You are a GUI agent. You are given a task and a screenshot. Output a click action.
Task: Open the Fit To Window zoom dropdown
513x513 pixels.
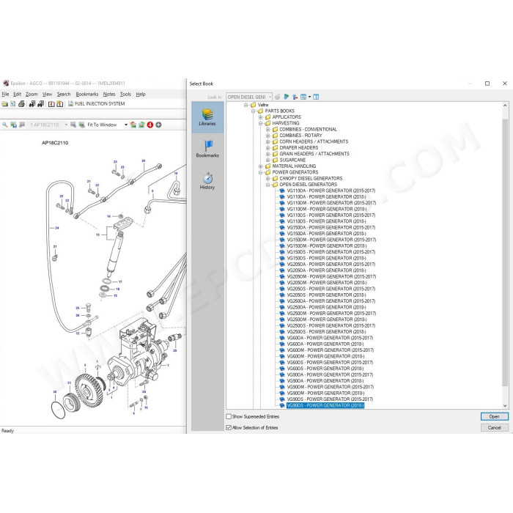(x=126, y=125)
